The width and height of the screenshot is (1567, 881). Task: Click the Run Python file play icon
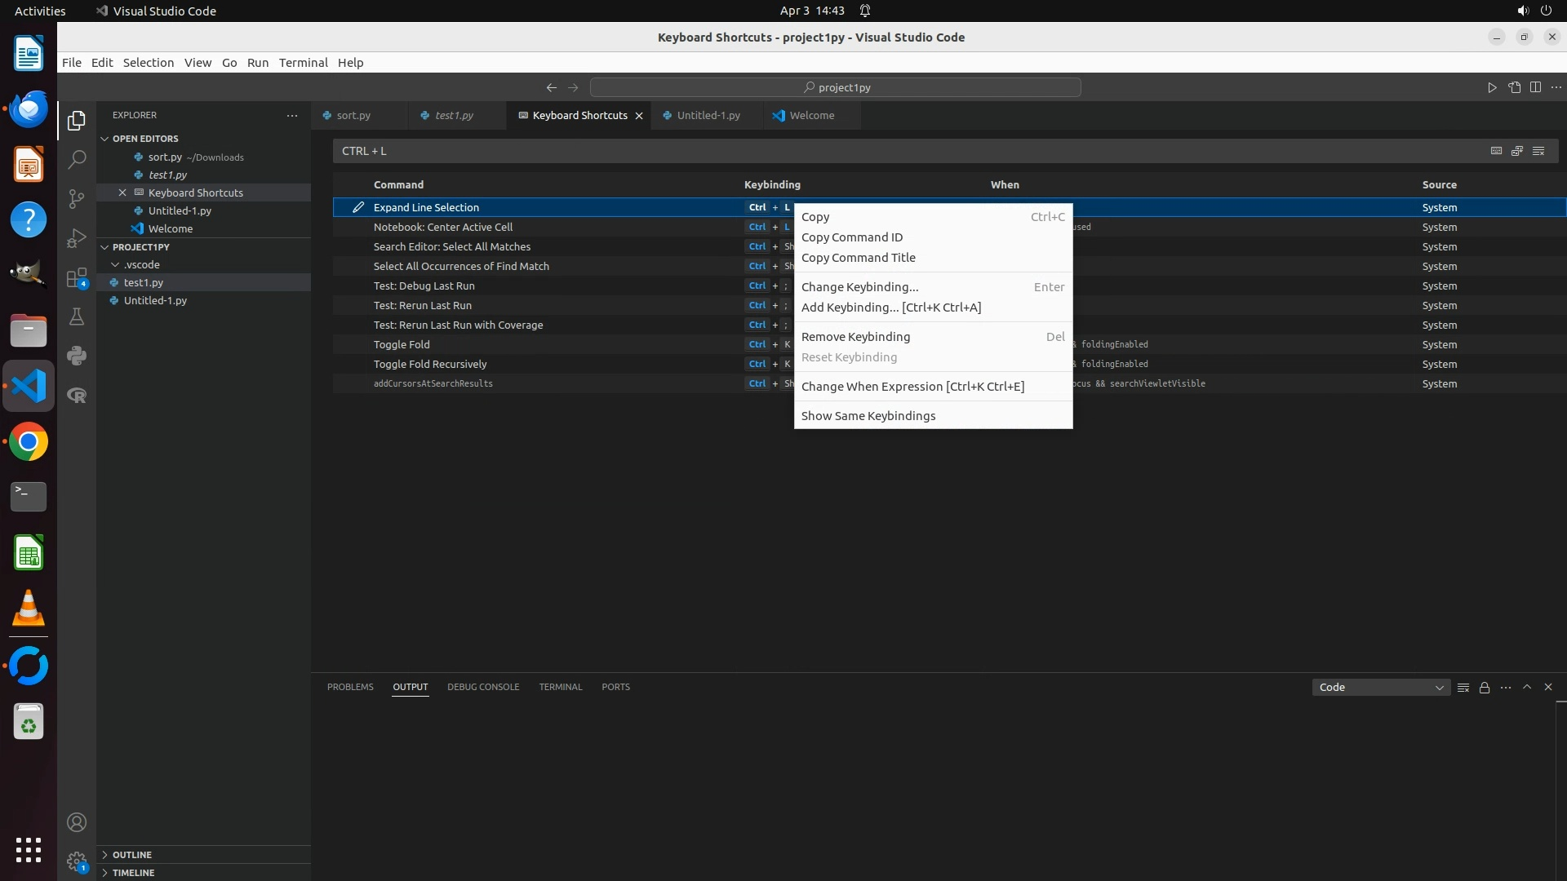pyautogui.click(x=1492, y=87)
